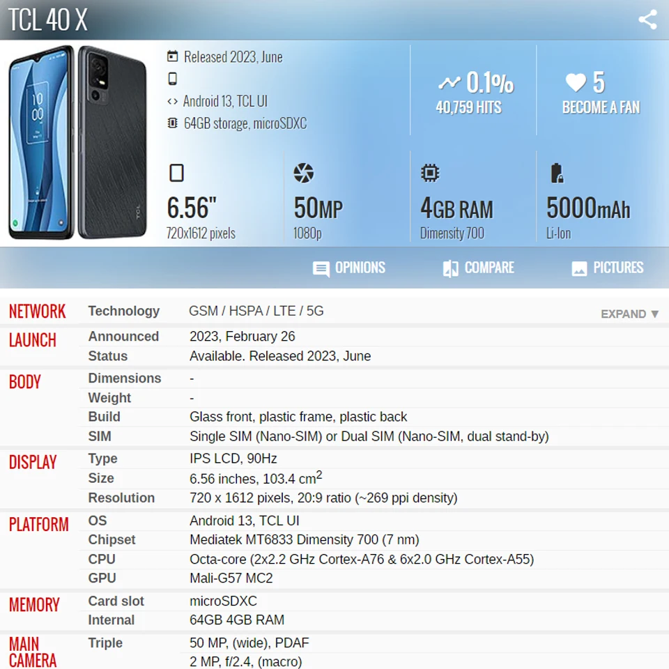Click the heart Become a Fan icon
This screenshot has height=669, width=669.
[576, 82]
